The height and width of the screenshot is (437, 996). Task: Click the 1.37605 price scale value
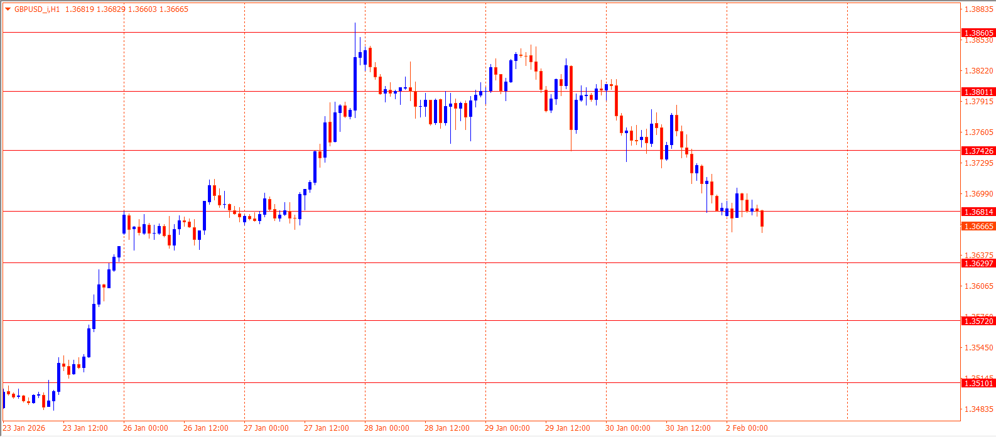(x=979, y=132)
